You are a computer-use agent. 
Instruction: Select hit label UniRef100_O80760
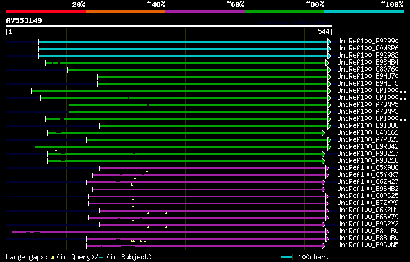coord(368,70)
